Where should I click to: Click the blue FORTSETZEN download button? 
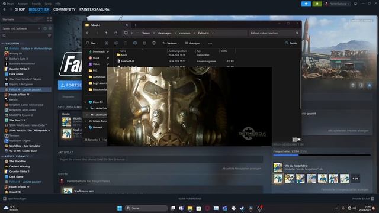point(70,85)
